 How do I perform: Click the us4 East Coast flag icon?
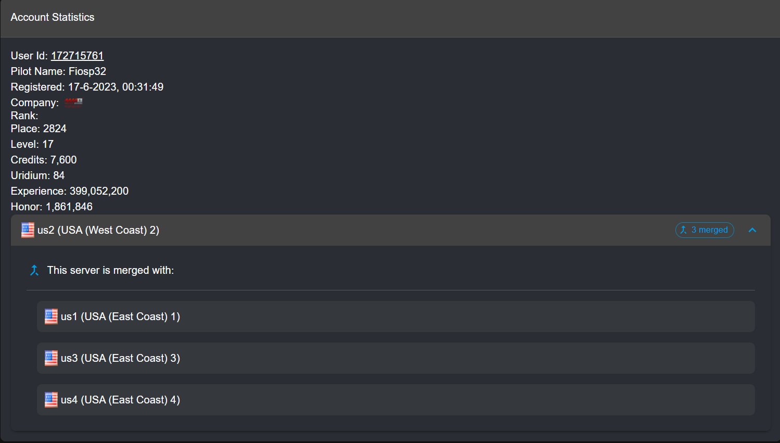[x=51, y=400]
